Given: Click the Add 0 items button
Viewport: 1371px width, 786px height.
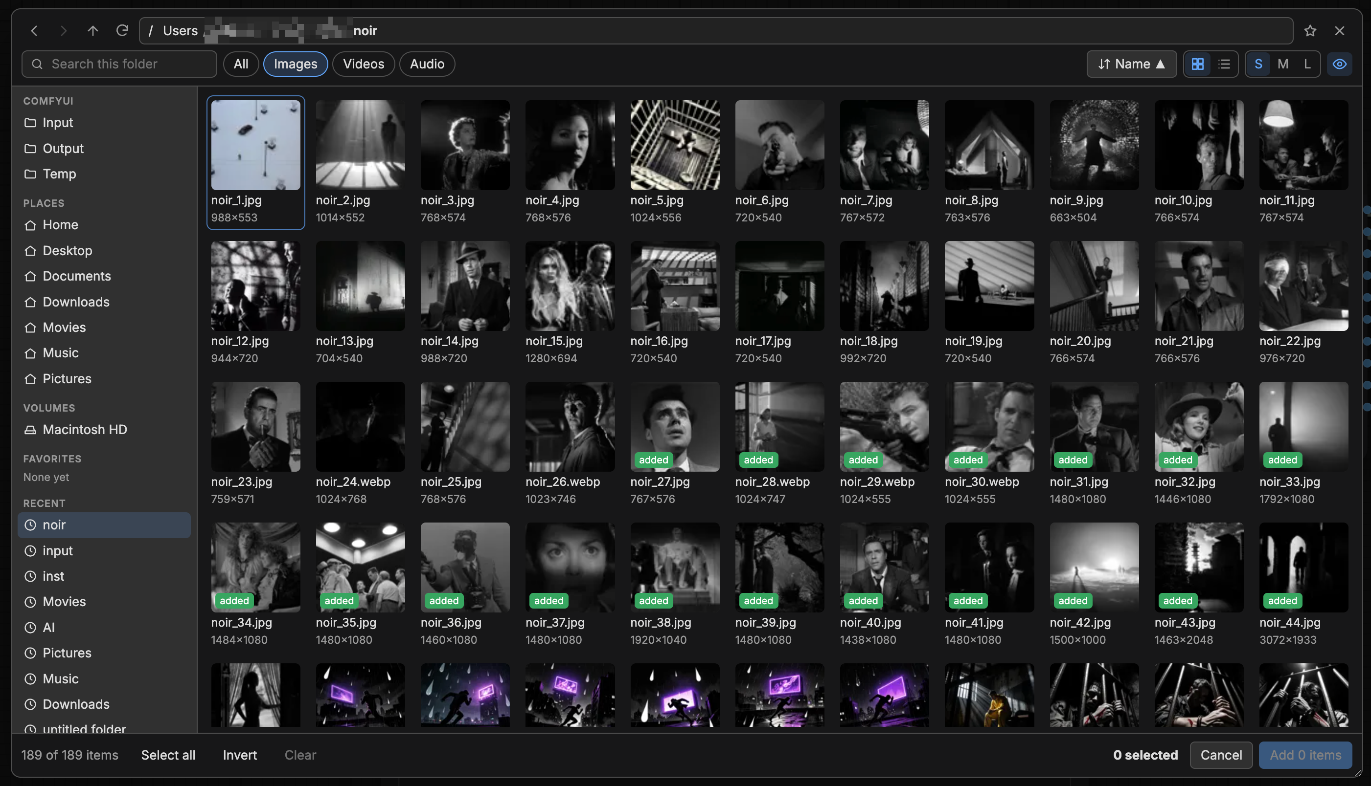Looking at the screenshot, I should pyautogui.click(x=1305, y=755).
